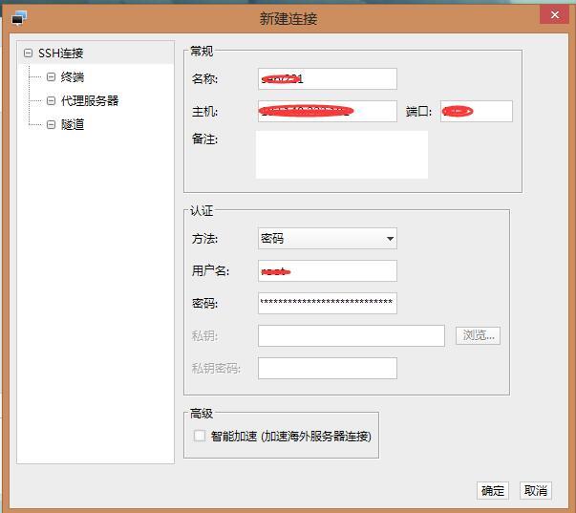Cancel with the 取消 button
This screenshot has width=576, height=513.
pyautogui.click(x=536, y=491)
